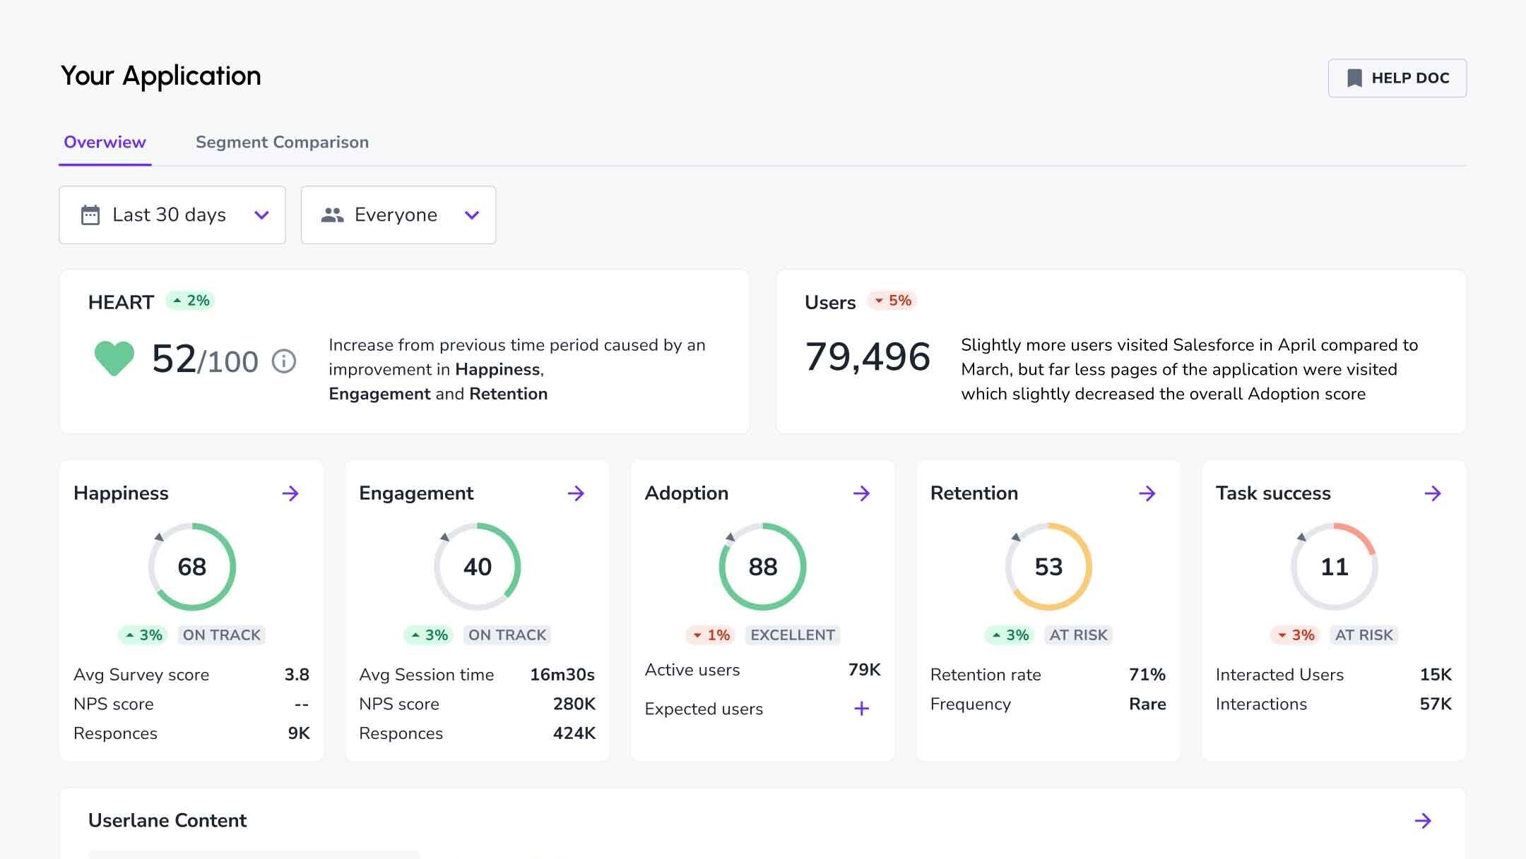Screen dimensions: 1526x859
Task: Open Adoption details arrow
Action: 861,493
